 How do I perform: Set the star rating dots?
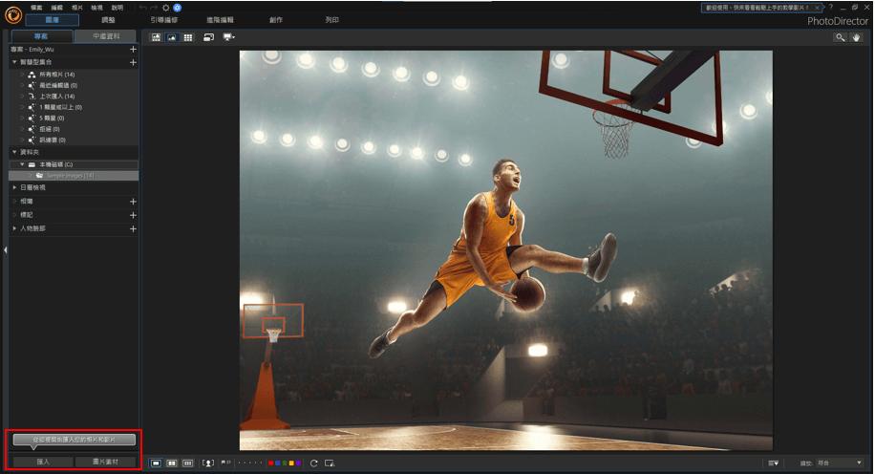250,463
